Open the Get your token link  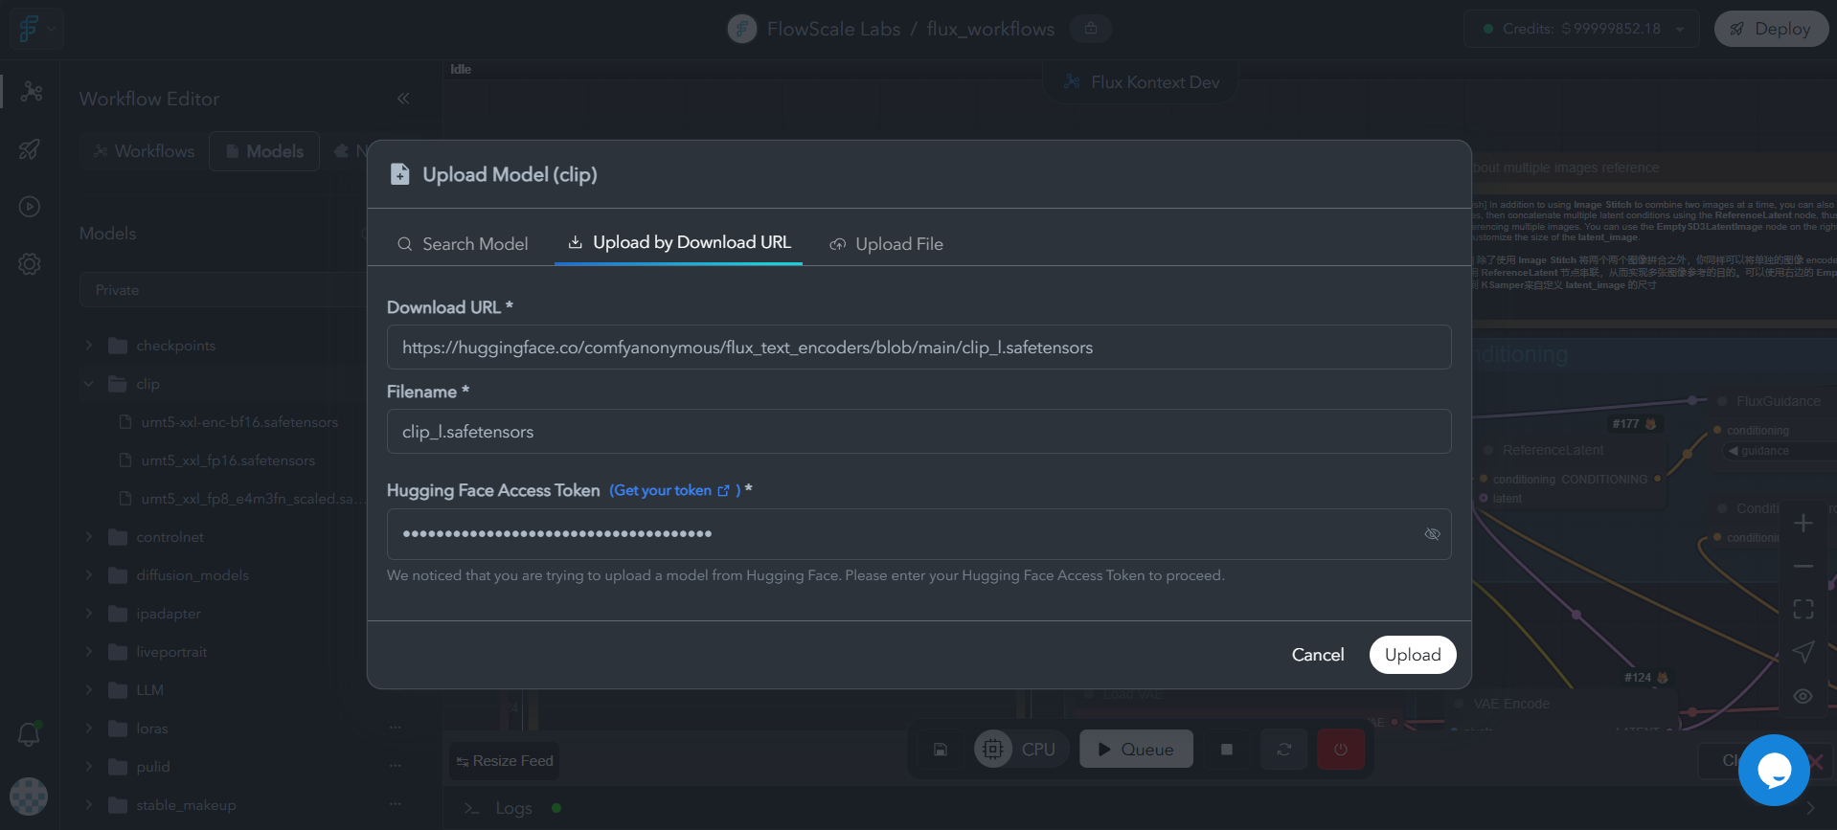click(675, 490)
